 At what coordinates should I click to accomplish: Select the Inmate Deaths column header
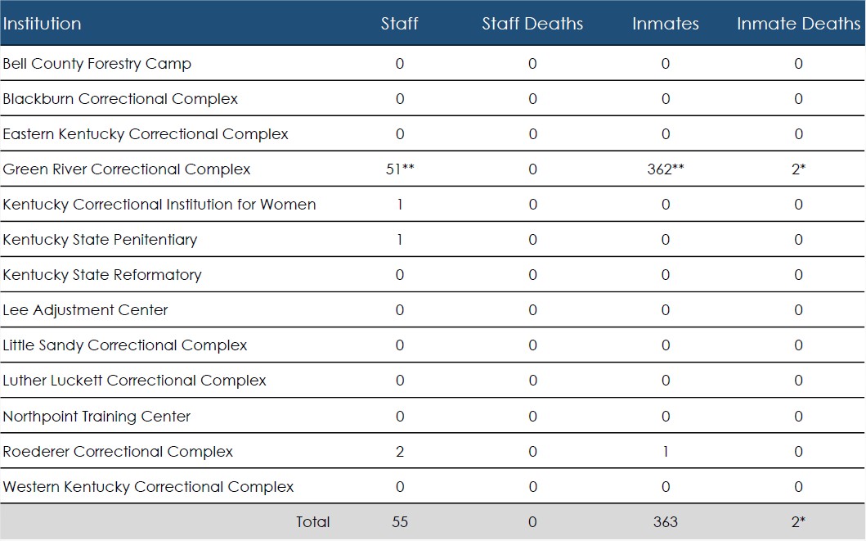(798, 24)
